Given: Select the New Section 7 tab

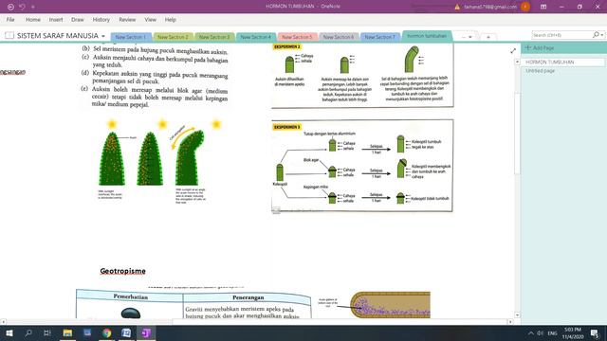Looking at the screenshot, I should click(x=379, y=37).
